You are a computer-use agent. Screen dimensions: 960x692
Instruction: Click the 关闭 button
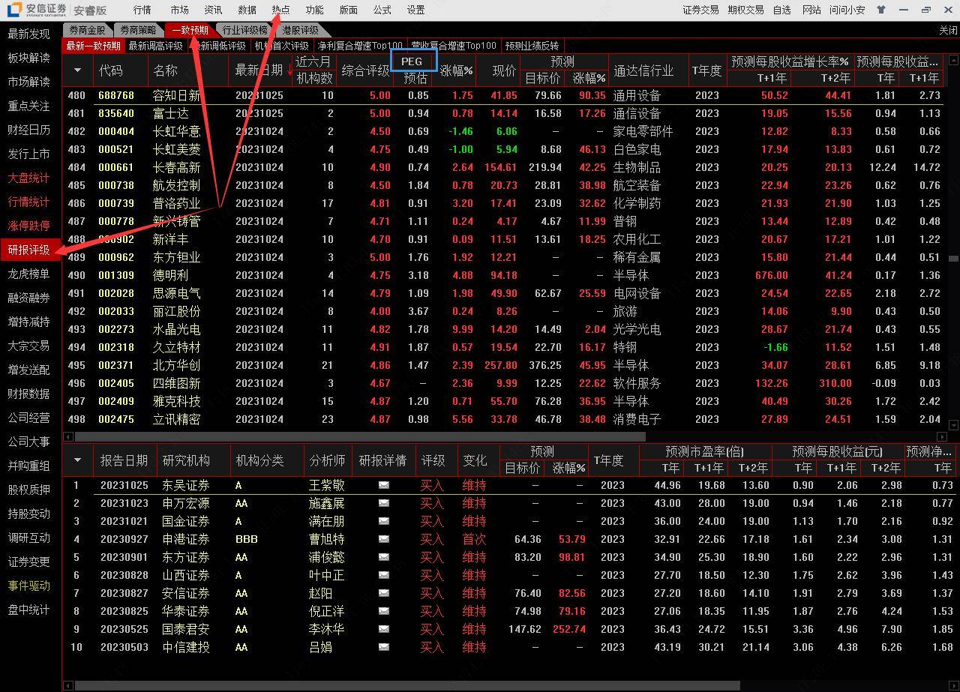(x=948, y=30)
